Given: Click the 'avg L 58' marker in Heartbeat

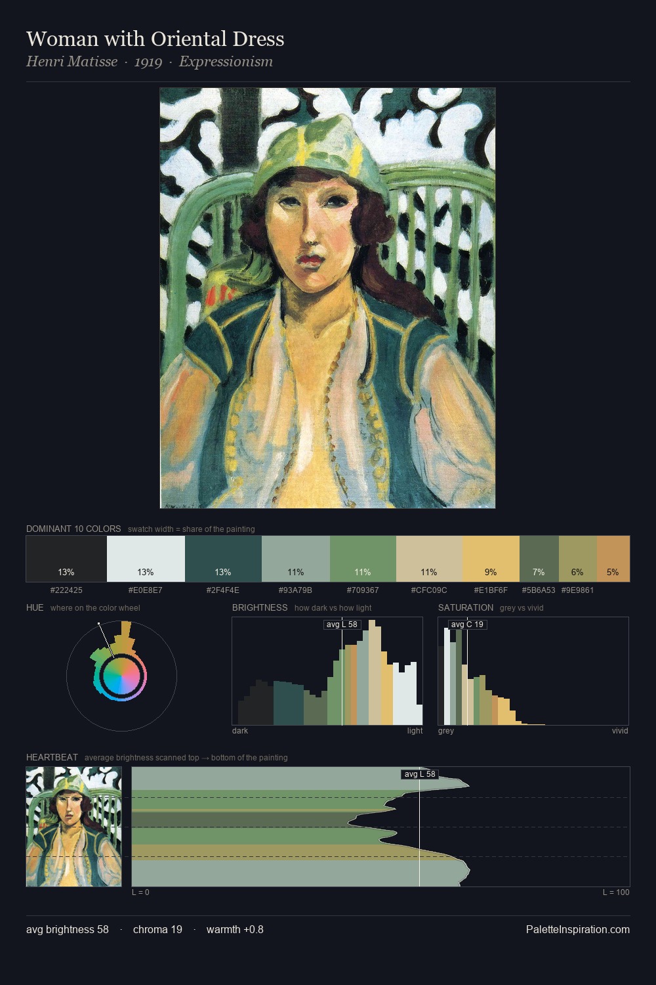Looking at the screenshot, I should (x=420, y=774).
